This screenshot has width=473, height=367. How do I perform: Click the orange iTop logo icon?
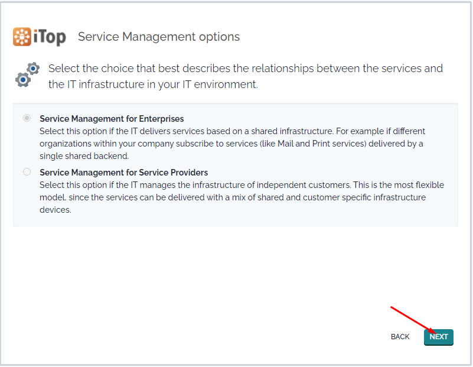[22, 37]
